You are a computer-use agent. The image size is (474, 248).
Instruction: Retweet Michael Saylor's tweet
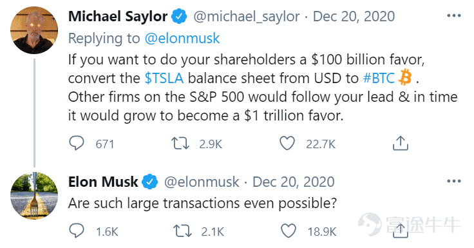180,144
